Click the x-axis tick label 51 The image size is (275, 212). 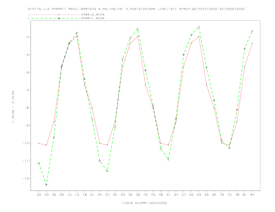(168, 195)
